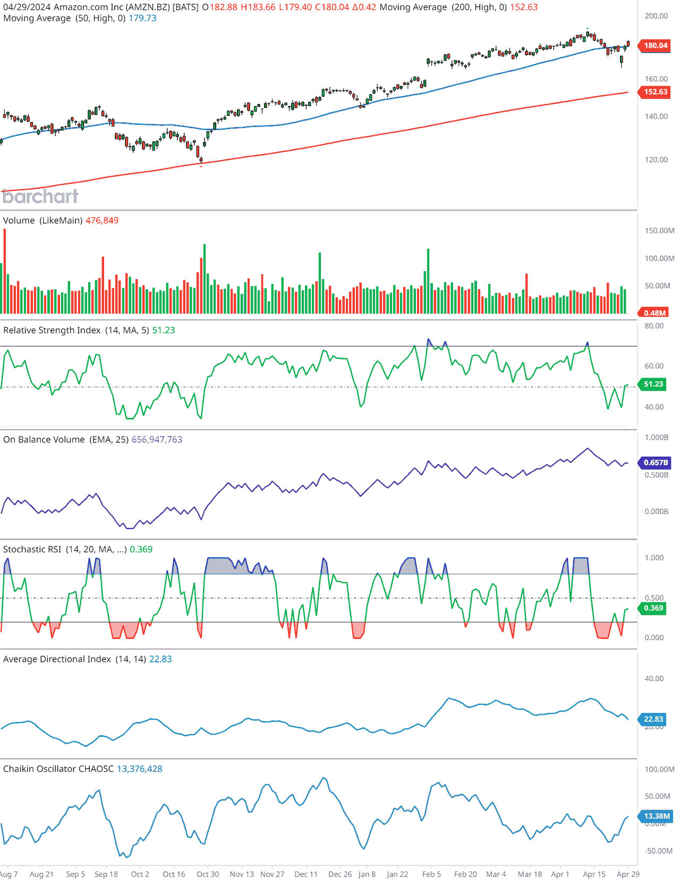Viewport: 680px width, 883px height.
Task: Click the Volume (LikeMain) label
Action: click(43, 221)
